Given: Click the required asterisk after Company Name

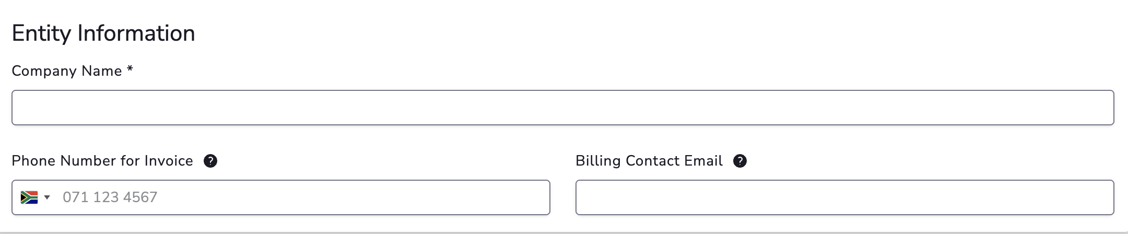Looking at the screenshot, I should click(130, 69).
